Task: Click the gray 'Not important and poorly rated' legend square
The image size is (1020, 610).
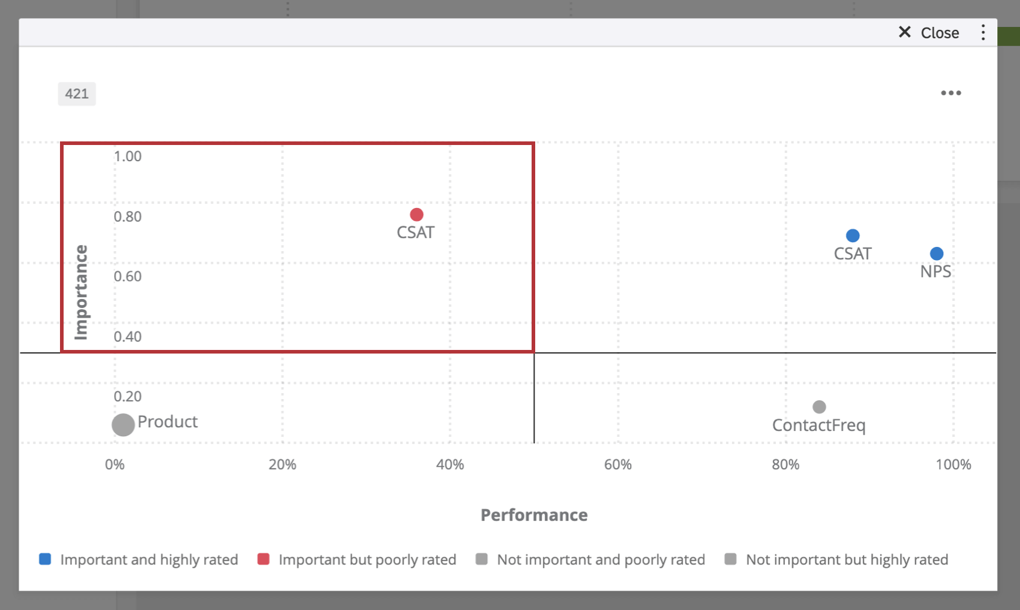Action: pyautogui.click(x=482, y=558)
